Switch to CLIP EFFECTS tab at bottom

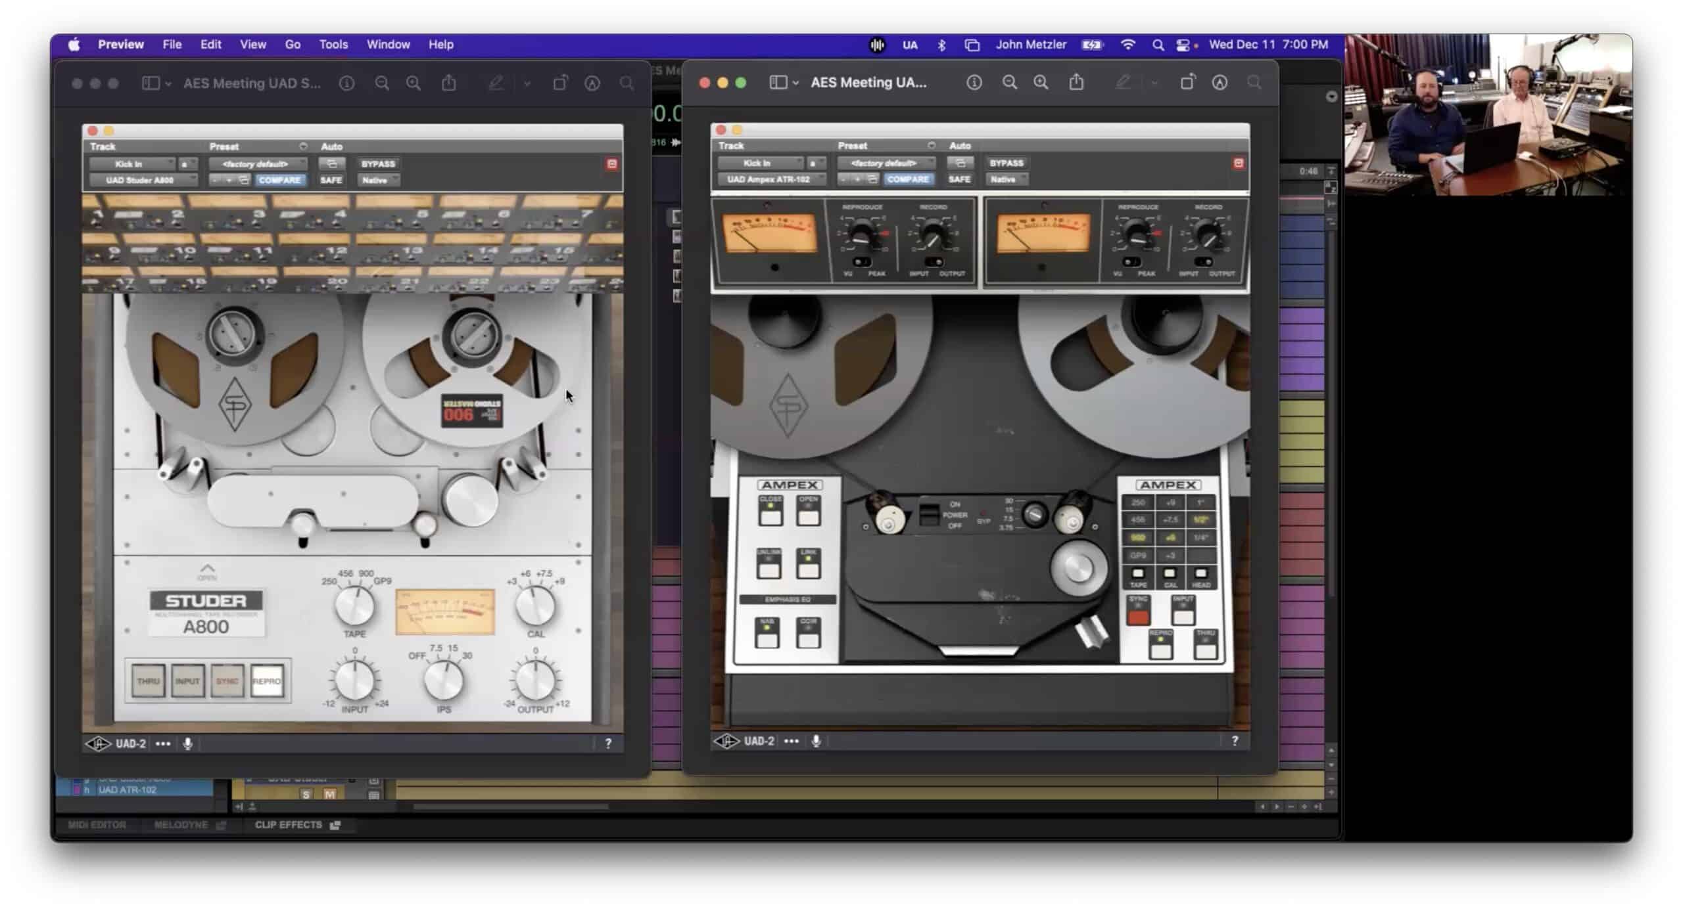pos(297,825)
